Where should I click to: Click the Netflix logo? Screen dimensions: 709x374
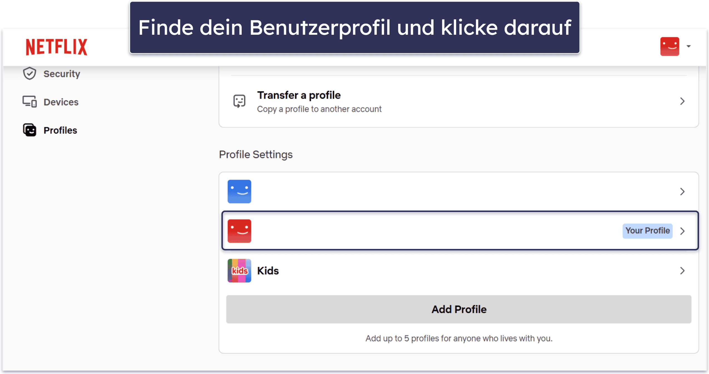[x=56, y=47]
